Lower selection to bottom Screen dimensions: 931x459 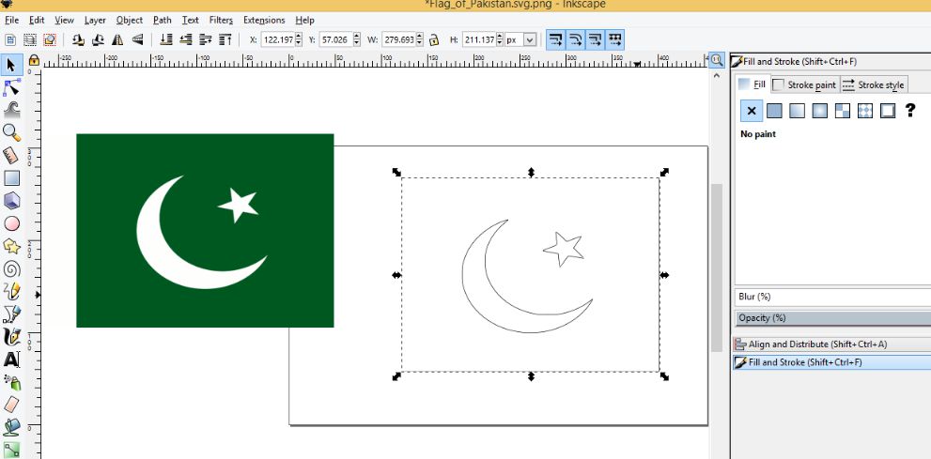point(166,39)
